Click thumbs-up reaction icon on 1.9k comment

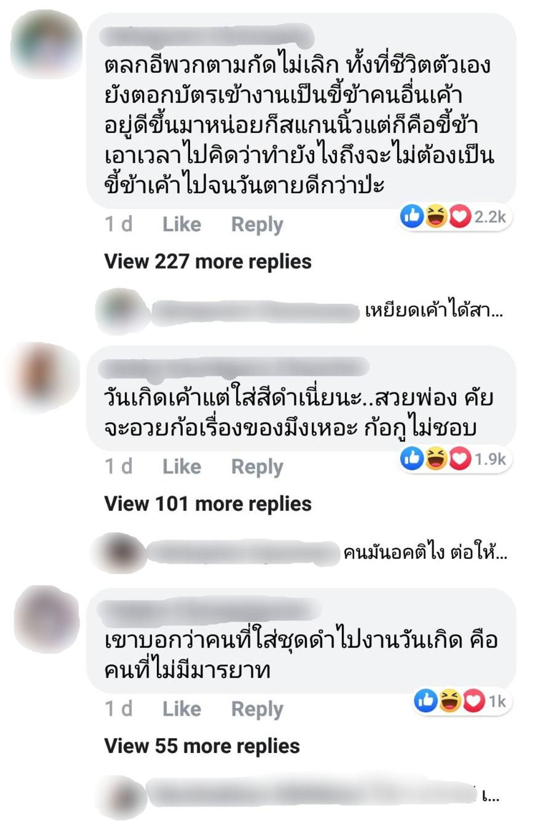pyautogui.click(x=412, y=458)
